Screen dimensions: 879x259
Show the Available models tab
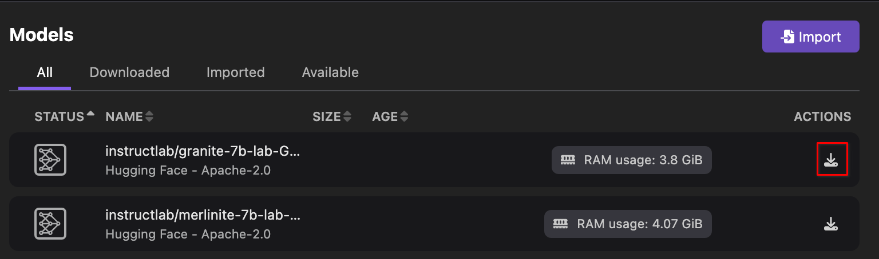330,72
